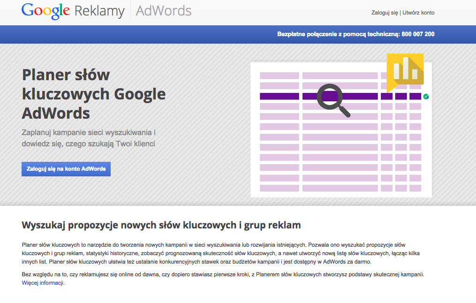Select the dark purple highlighted row in illustration
This screenshot has width=476, height=303.
(x=281, y=96)
